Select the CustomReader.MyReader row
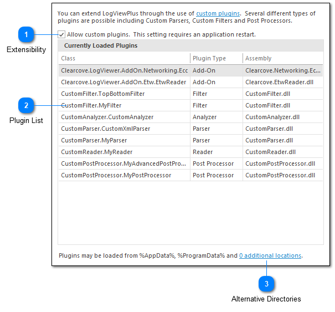335x312 pixels. click(x=190, y=152)
